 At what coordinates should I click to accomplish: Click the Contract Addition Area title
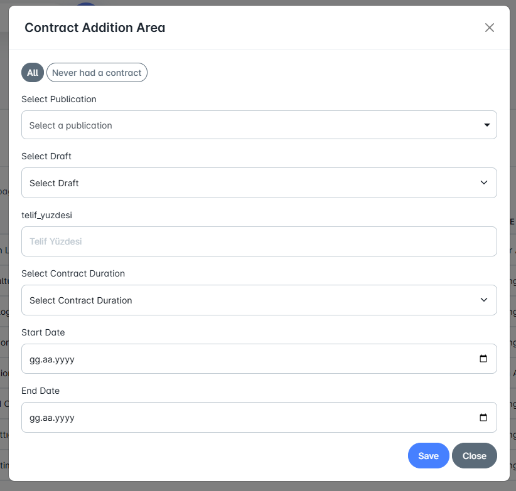click(x=95, y=28)
